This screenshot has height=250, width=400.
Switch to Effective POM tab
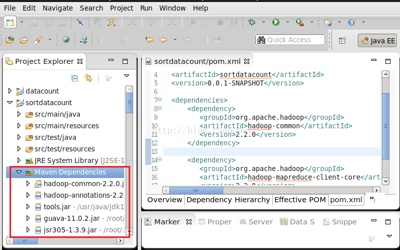(300, 200)
